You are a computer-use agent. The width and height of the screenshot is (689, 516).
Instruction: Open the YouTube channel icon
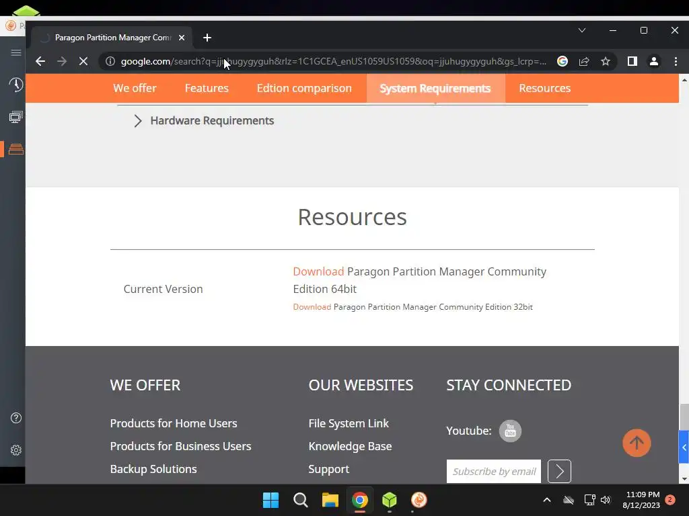tap(510, 431)
